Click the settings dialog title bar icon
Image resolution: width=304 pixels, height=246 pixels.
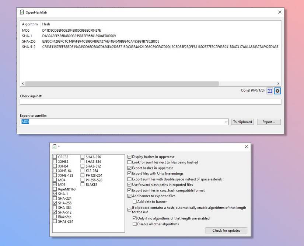[54, 147]
